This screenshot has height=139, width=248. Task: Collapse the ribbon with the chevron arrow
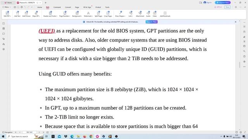[x=245, y=7]
